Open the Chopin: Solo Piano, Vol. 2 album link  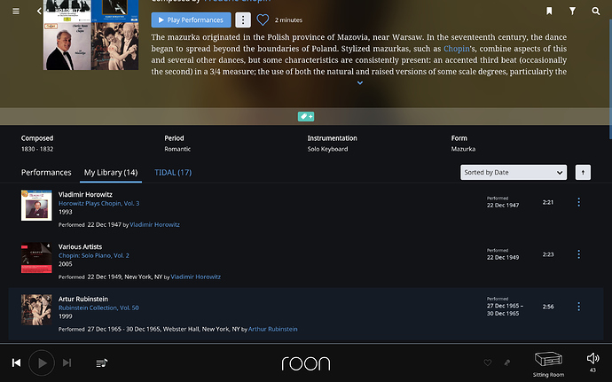click(94, 255)
